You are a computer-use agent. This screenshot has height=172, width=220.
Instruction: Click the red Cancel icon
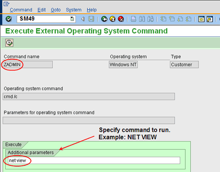click(x=121, y=19)
